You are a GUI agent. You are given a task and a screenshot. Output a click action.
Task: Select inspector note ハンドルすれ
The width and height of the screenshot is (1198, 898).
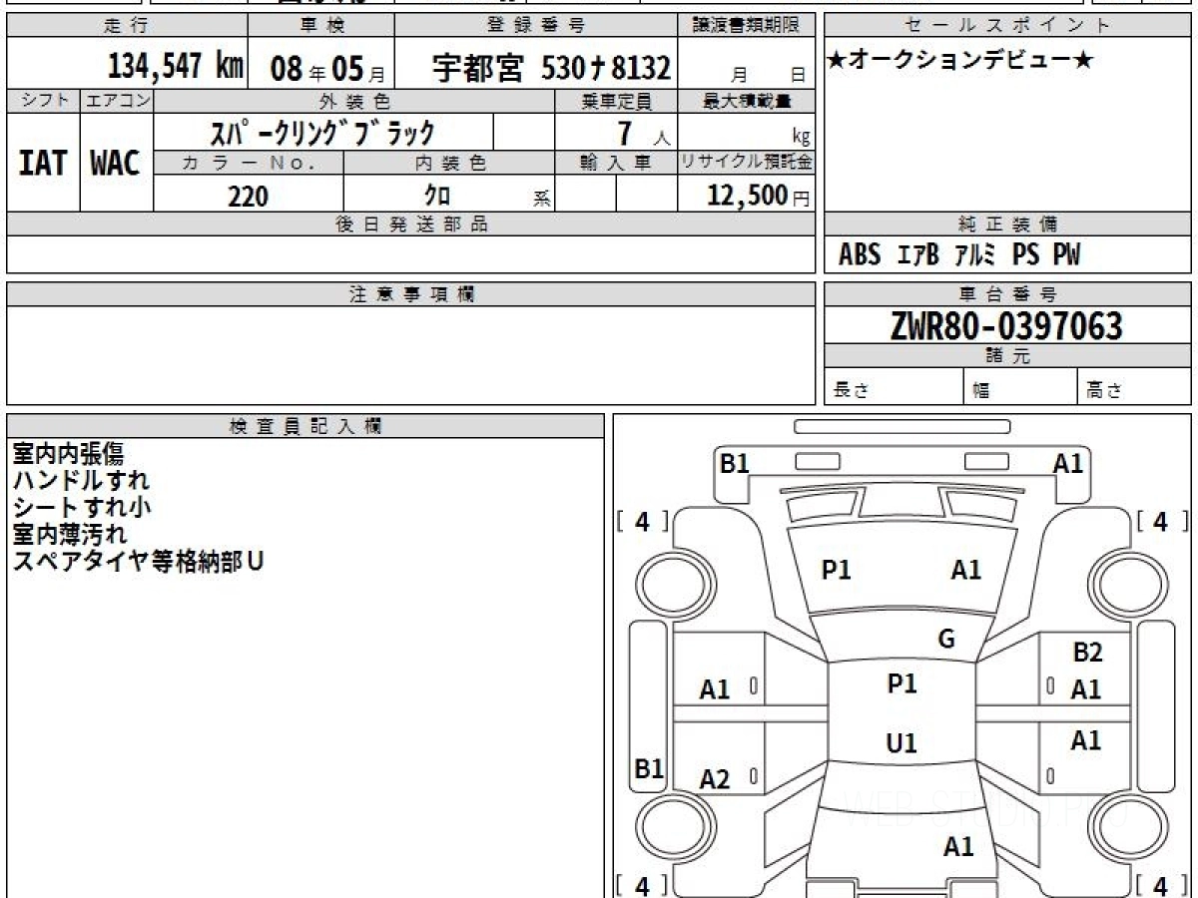point(80,481)
